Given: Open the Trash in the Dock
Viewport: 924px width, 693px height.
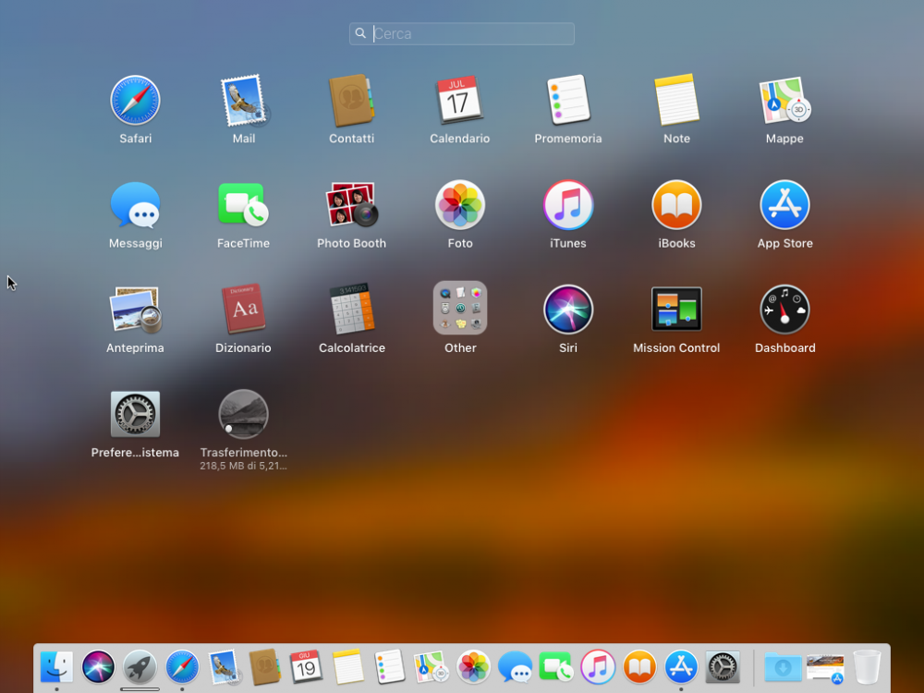Looking at the screenshot, I should [867, 667].
